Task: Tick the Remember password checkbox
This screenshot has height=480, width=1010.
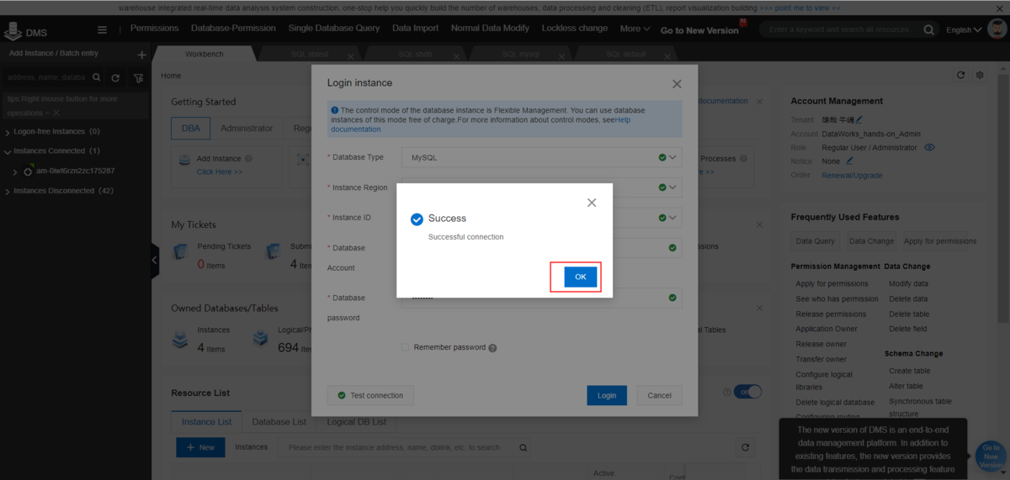Action: (405, 347)
